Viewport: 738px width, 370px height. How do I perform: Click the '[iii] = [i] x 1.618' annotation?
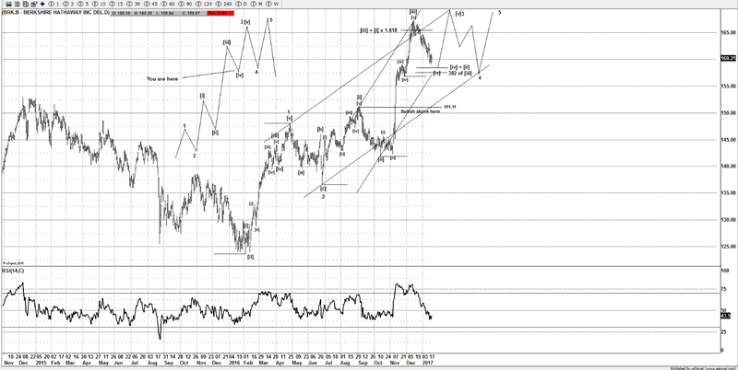point(379,30)
